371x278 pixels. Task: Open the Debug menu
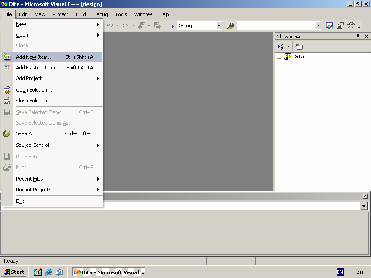coord(101,14)
